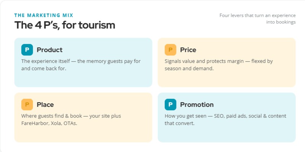The width and height of the screenshot is (305, 152).
Task: Select the Price card heading
Action: [x=188, y=50]
